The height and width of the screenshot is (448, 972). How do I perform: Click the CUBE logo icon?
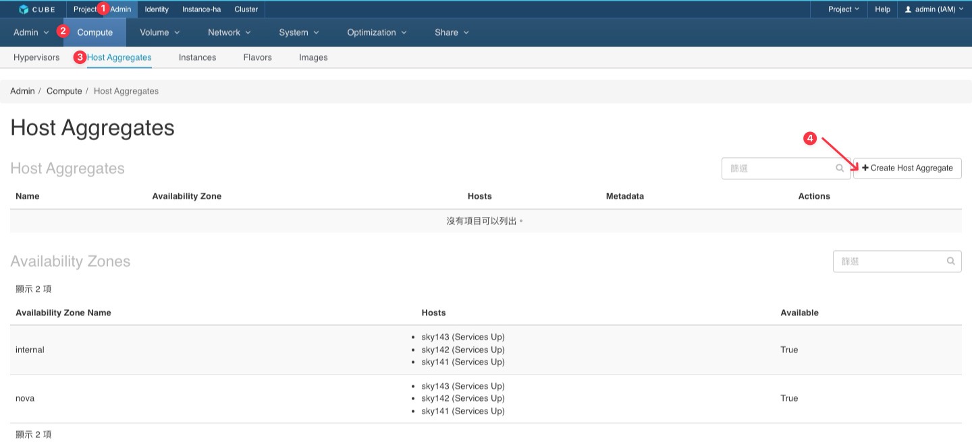[x=24, y=9]
